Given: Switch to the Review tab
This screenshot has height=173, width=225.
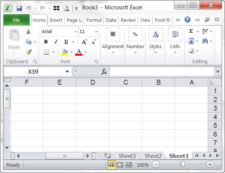Looking at the screenshot, I should (x=128, y=20).
